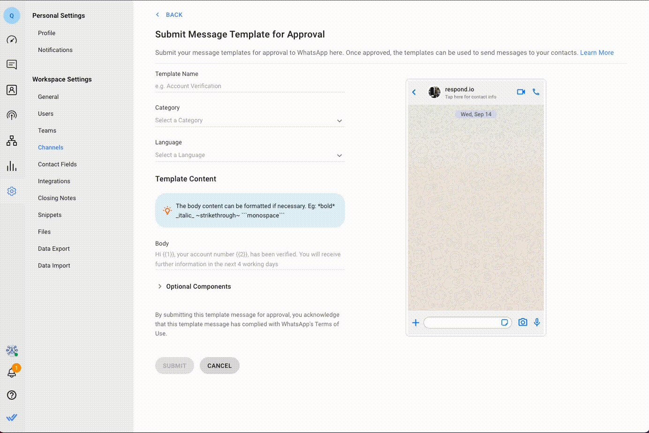Click the respond.io contact avatar

pyautogui.click(x=434, y=92)
